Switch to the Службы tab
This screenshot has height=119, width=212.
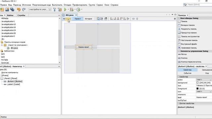(x=21, y=15)
